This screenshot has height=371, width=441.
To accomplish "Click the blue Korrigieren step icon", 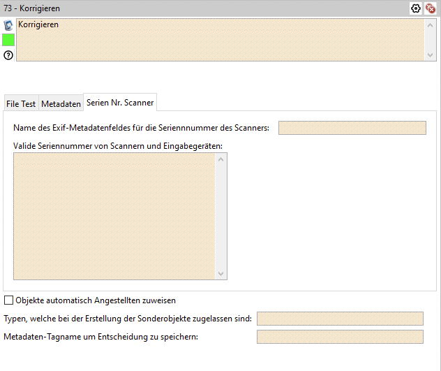I will [x=8, y=25].
